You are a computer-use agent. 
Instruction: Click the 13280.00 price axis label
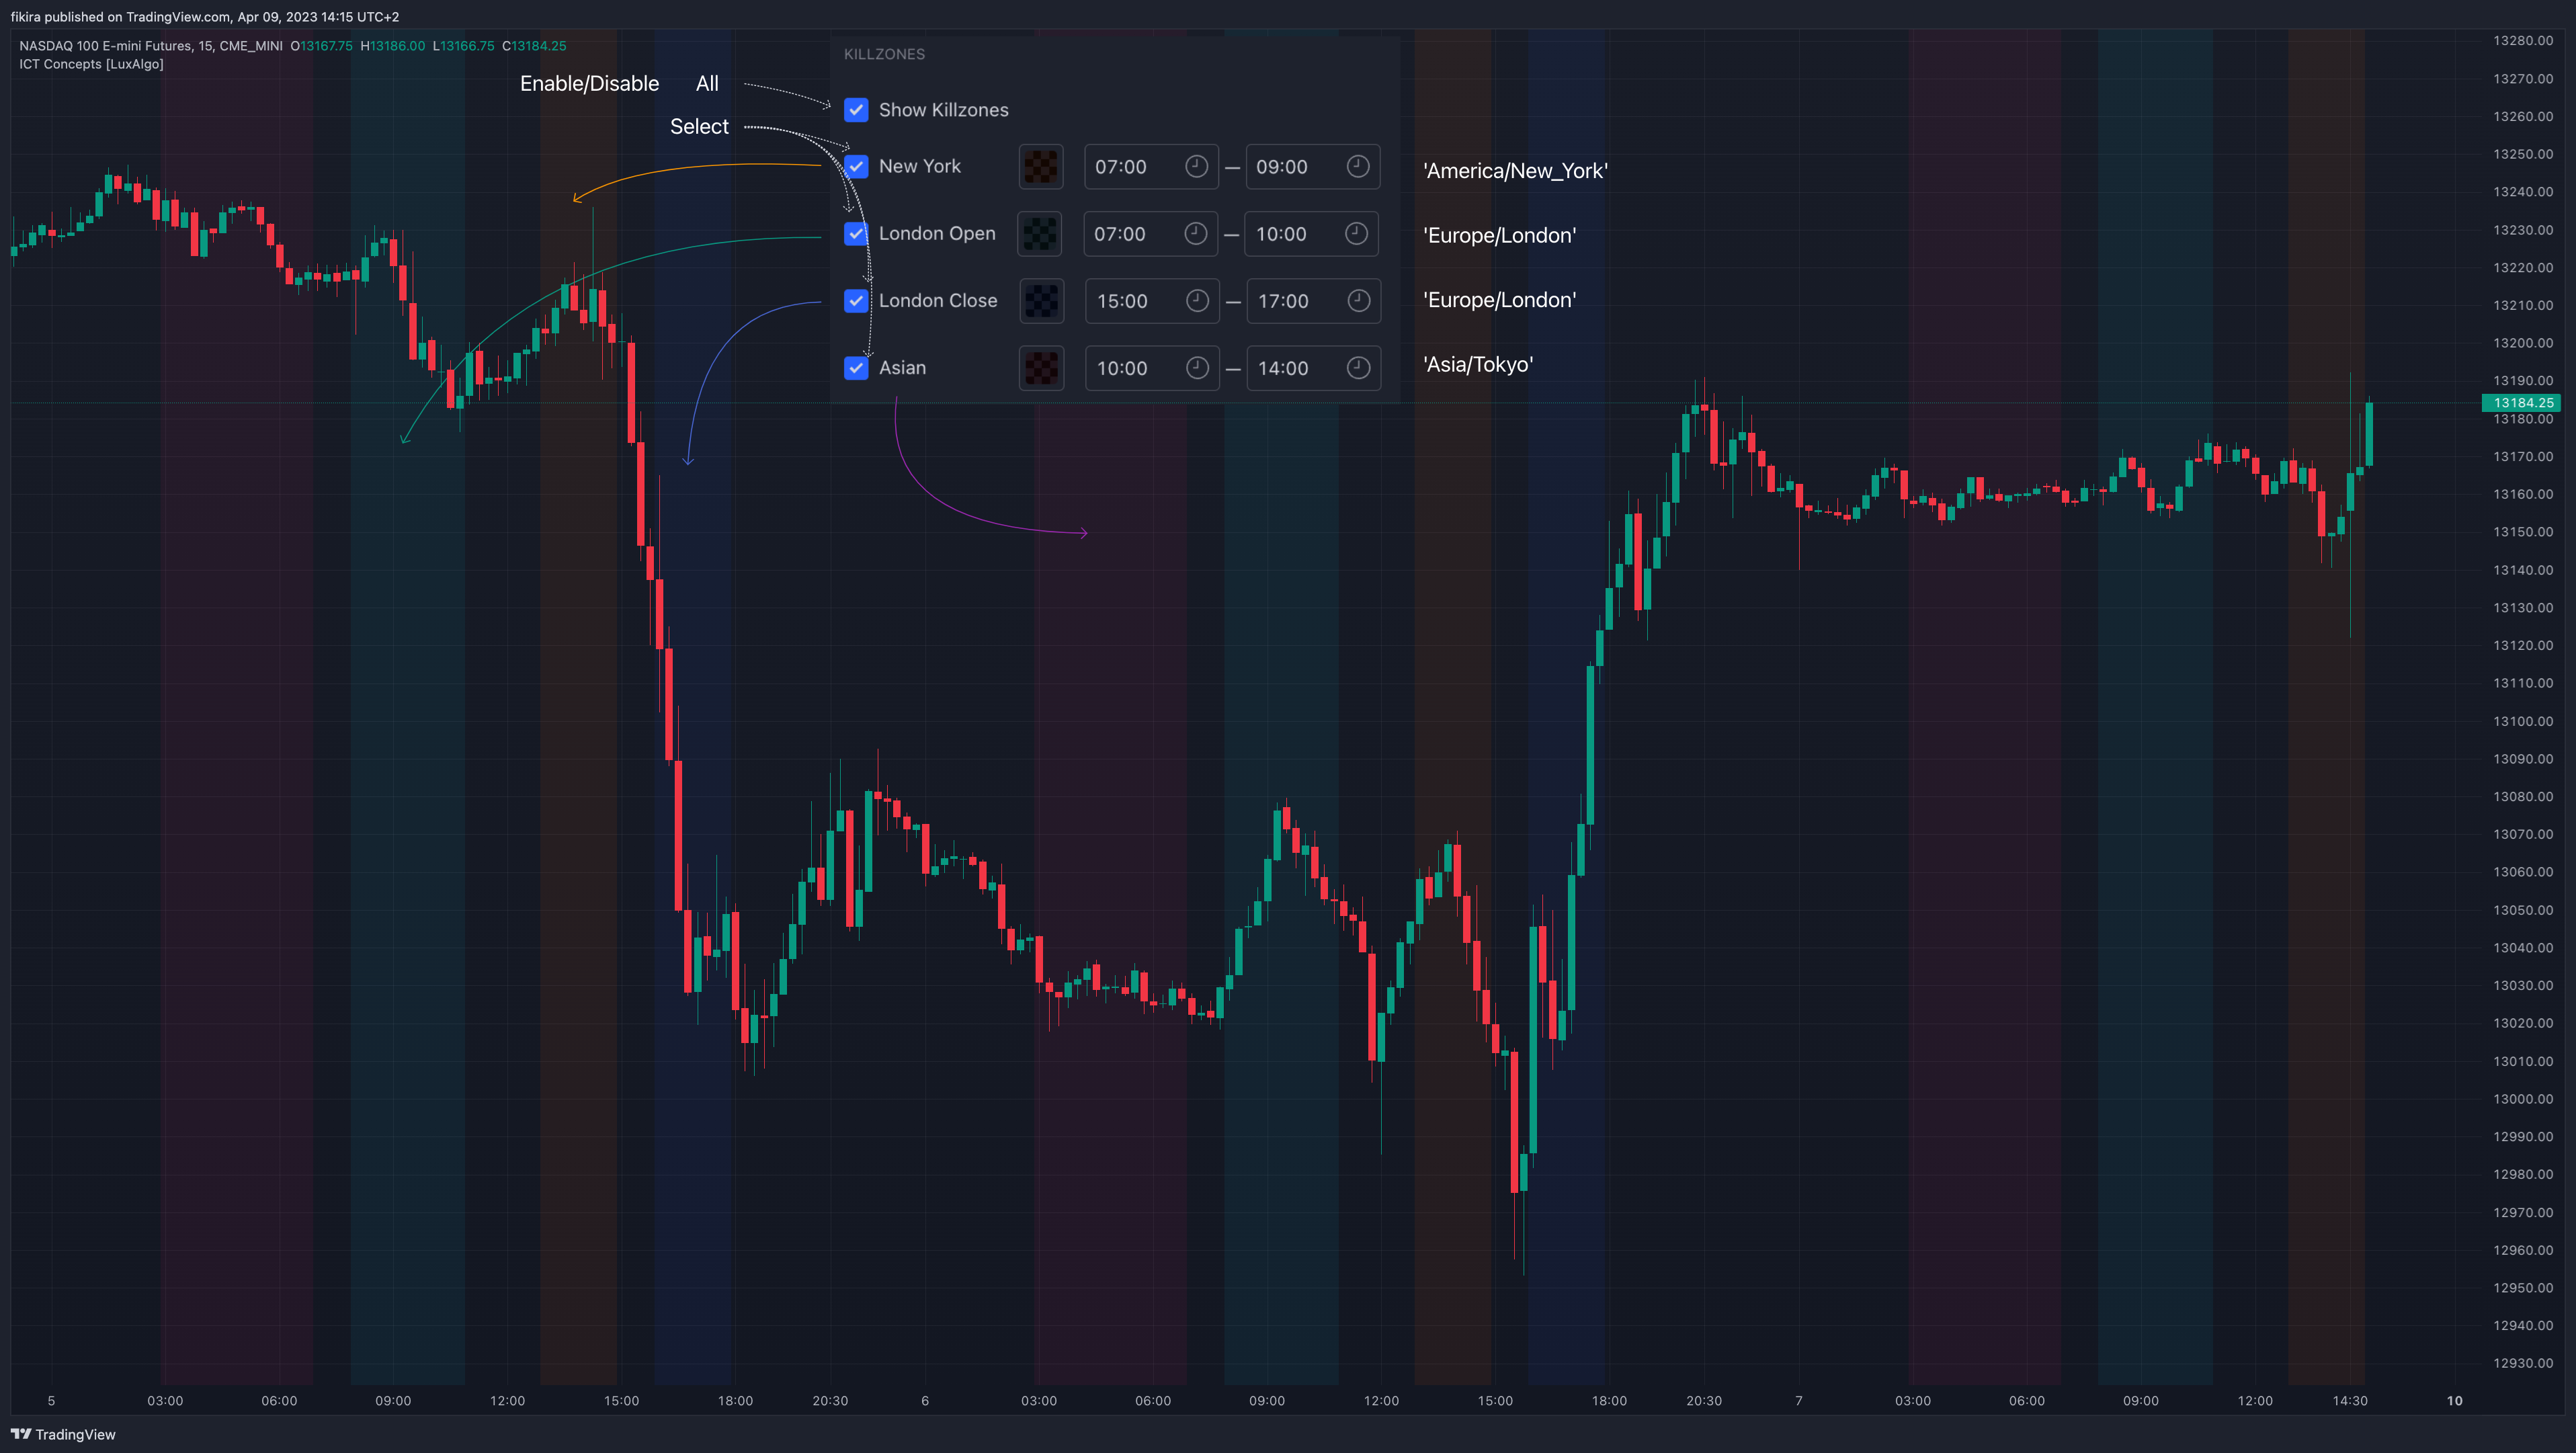tap(2522, 41)
